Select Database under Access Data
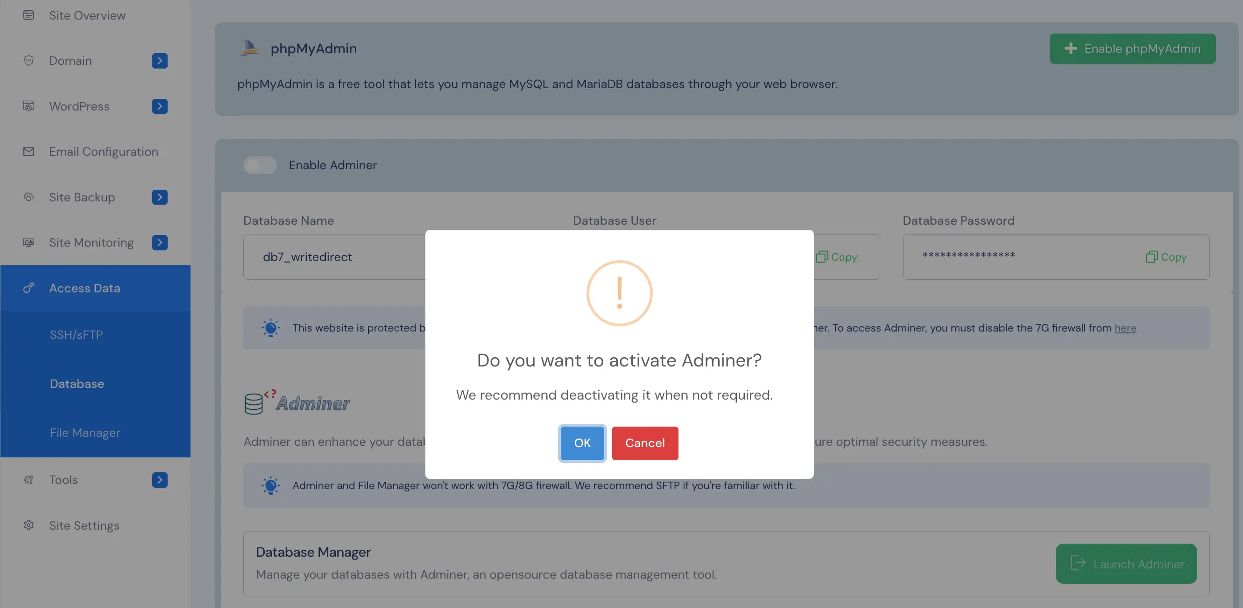 pos(77,383)
